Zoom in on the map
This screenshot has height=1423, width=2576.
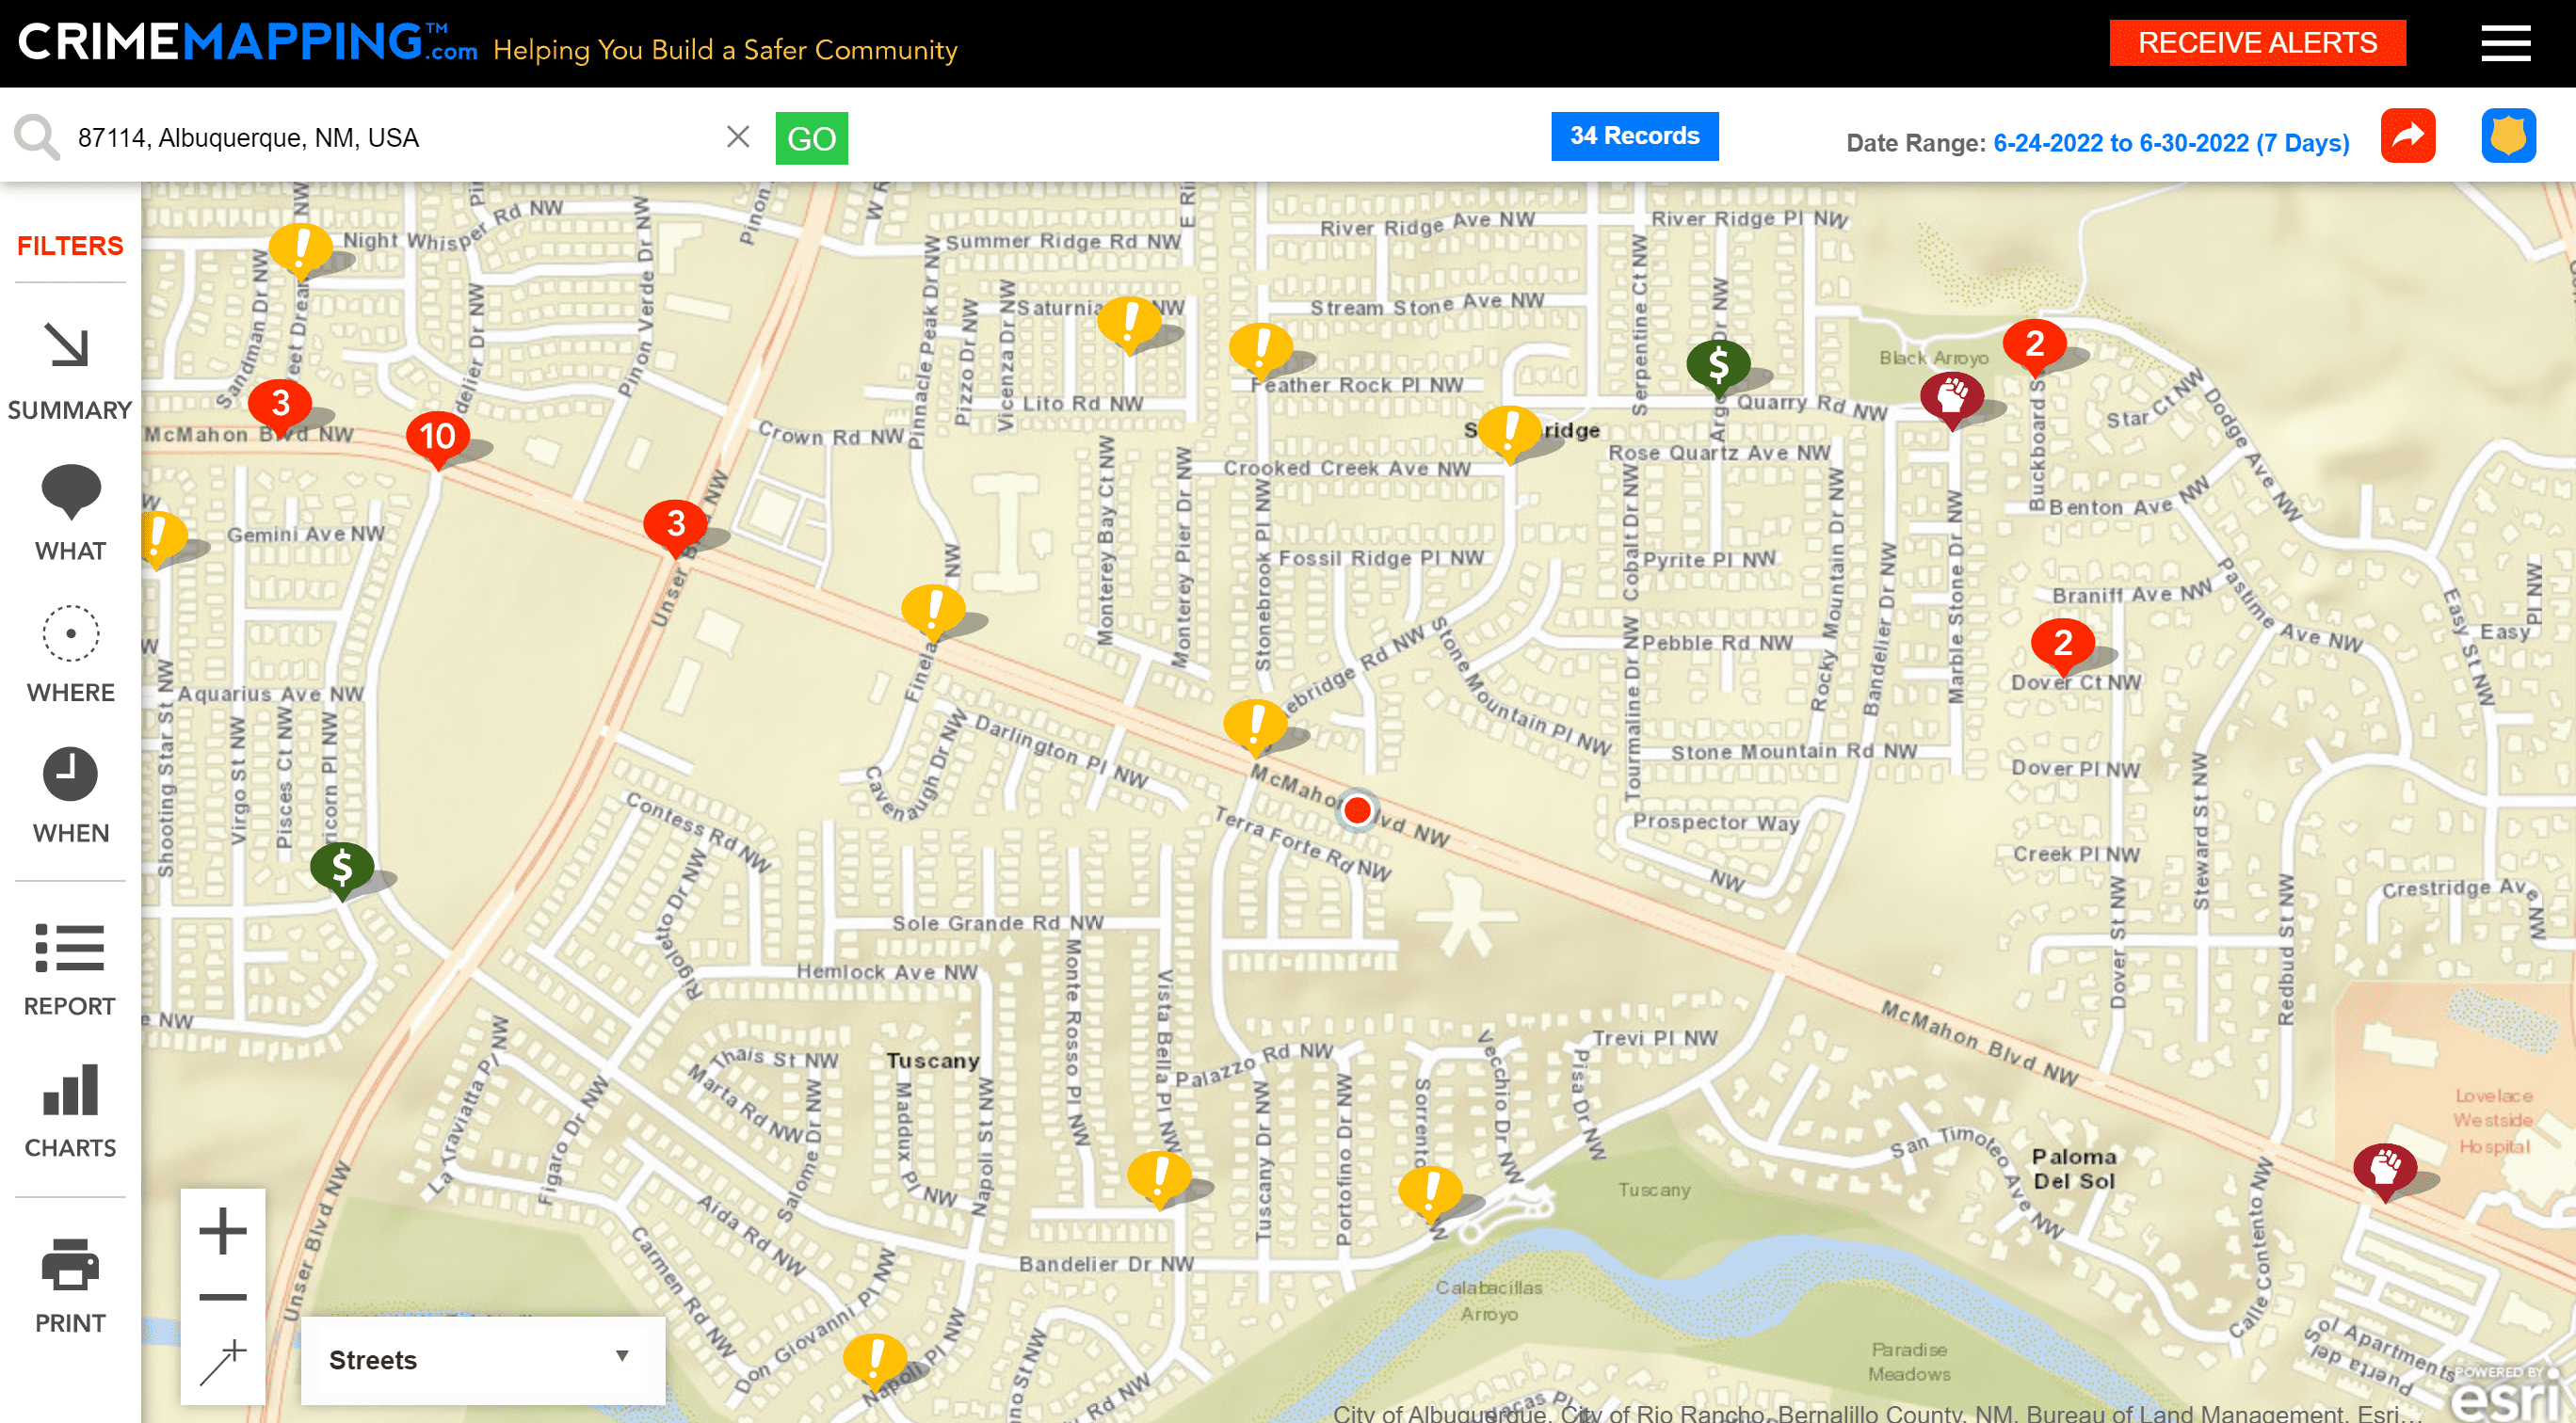tap(223, 1230)
